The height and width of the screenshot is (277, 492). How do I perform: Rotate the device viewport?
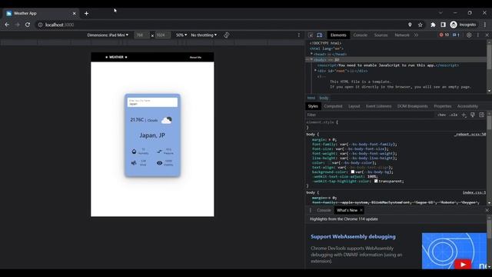point(226,35)
